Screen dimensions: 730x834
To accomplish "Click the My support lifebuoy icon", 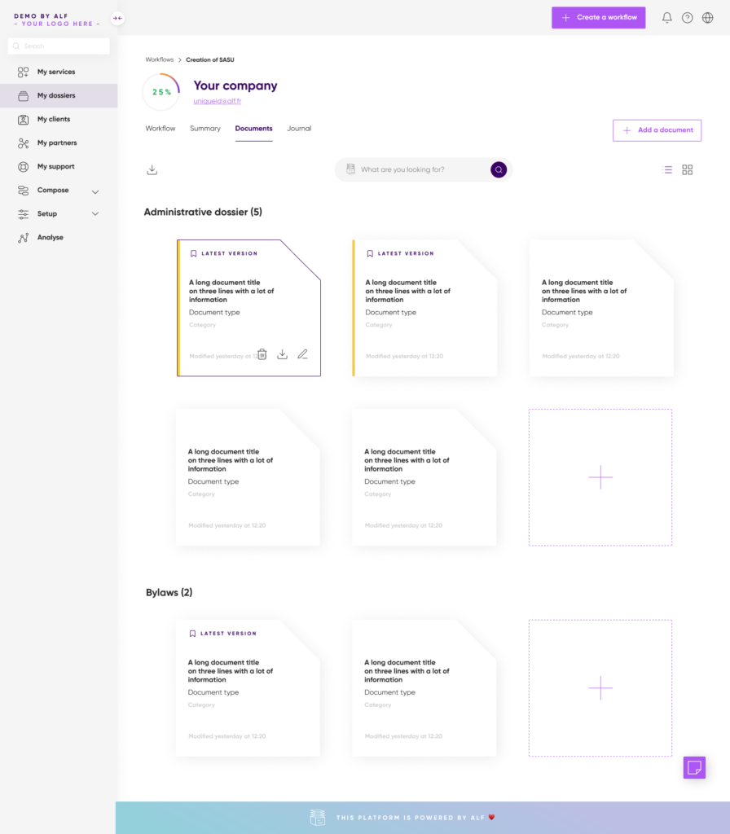I will (x=23, y=166).
